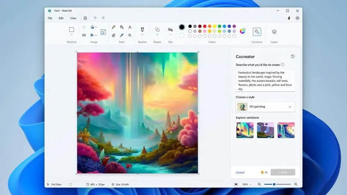Open the Edit colors wheel
Viewport: 347px width, 195px height.
pyautogui.click(x=243, y=31)
